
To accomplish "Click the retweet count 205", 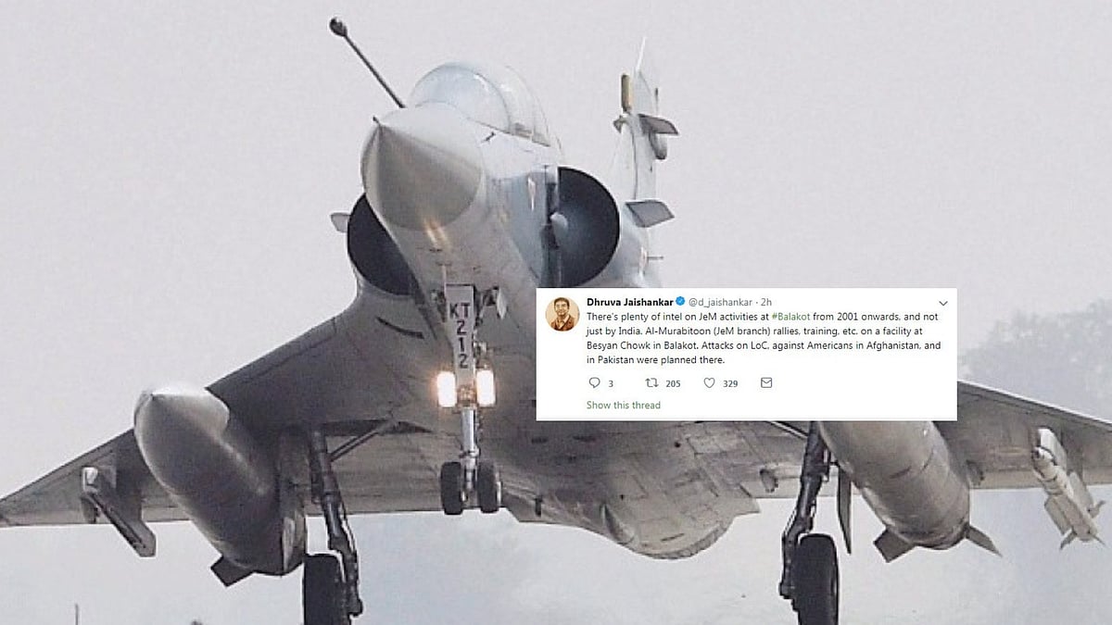I will pos(673,383).
